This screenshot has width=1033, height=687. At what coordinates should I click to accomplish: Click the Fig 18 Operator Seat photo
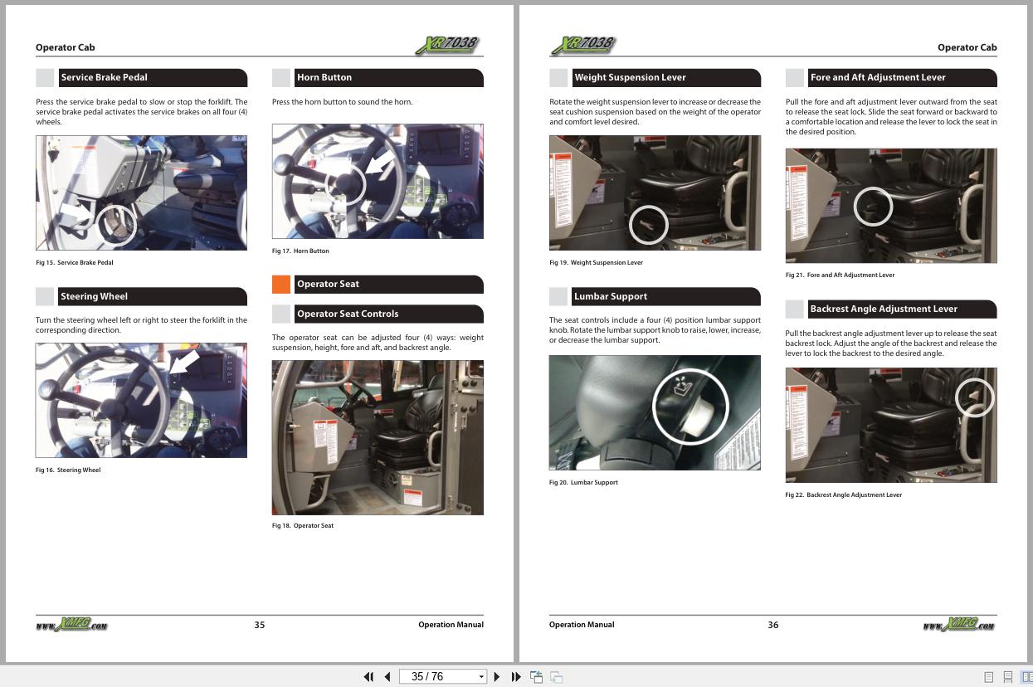pos(378,437)
